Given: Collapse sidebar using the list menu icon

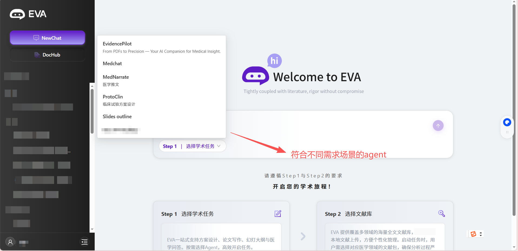Looking at the screenshot, I should [84, 242].
